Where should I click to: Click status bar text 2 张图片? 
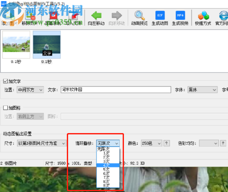pyautogui.click(x=8, y=163)
